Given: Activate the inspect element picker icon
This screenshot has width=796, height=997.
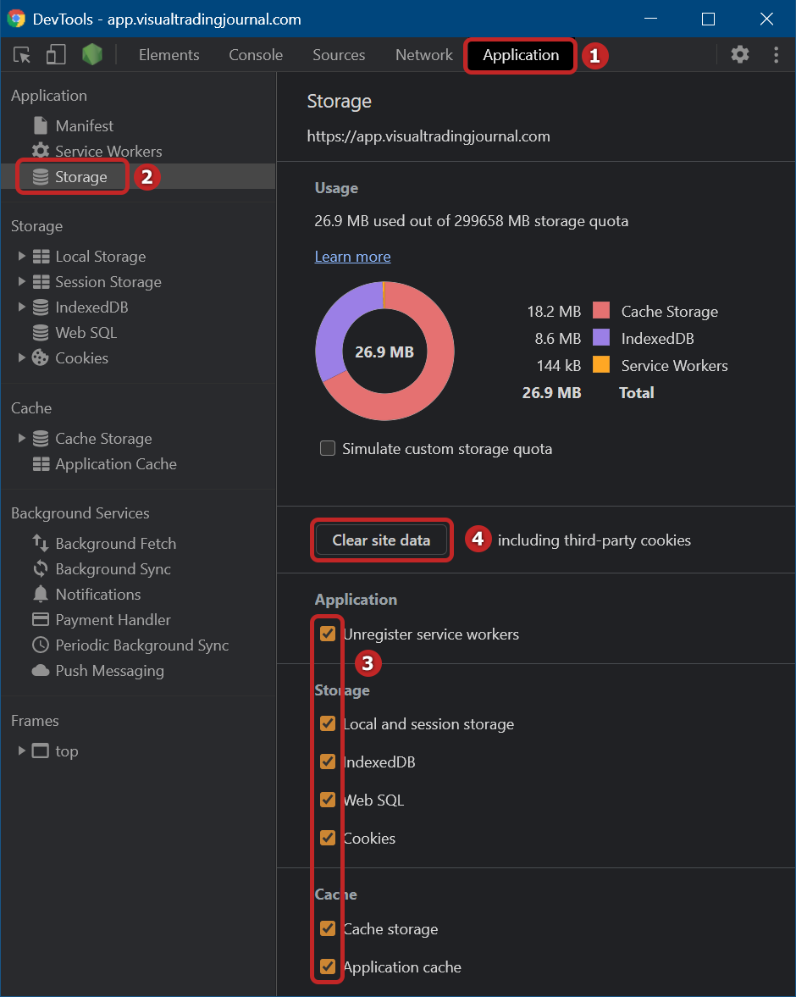Looking at the screenshot, I should tap(22, 55).
